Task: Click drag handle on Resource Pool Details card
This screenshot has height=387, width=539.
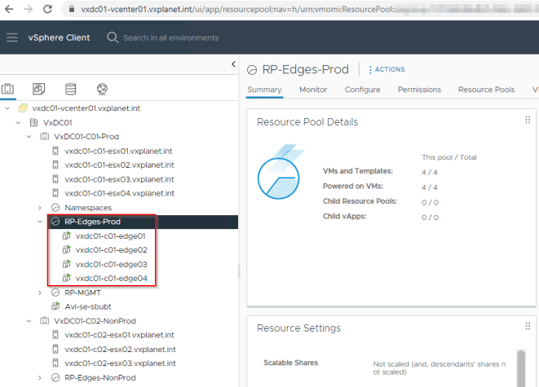Action: 528,120
